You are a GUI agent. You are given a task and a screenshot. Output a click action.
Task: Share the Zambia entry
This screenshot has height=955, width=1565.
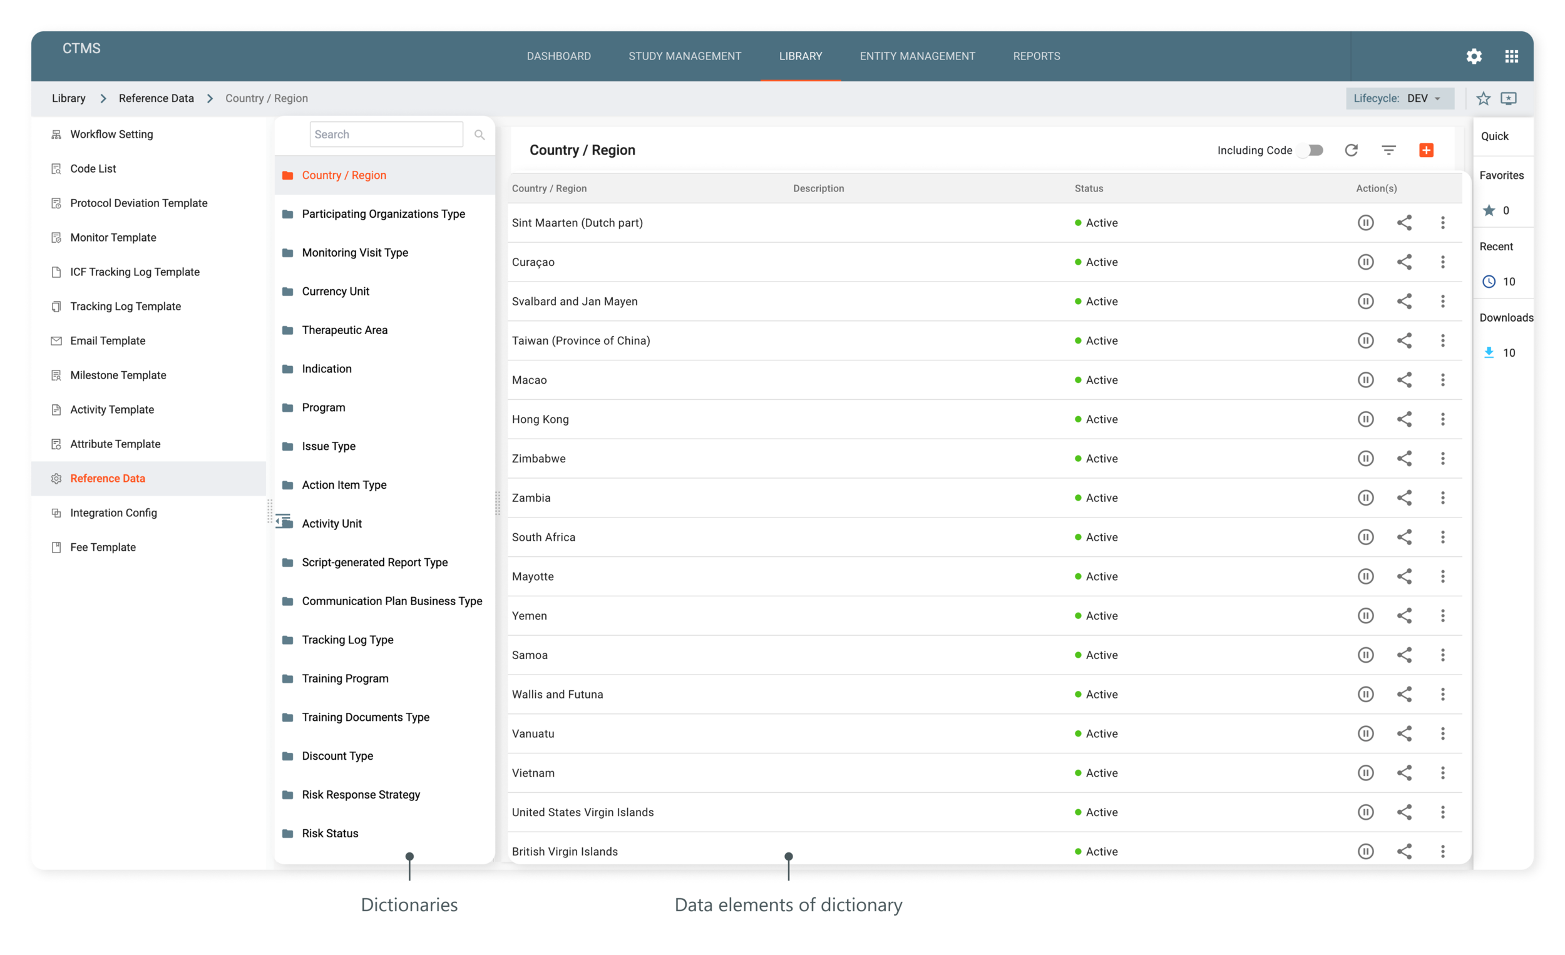tap(1404, 498)
